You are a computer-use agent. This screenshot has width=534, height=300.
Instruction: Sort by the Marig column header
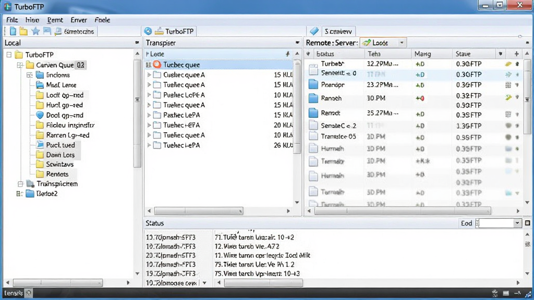pos(431,54)
